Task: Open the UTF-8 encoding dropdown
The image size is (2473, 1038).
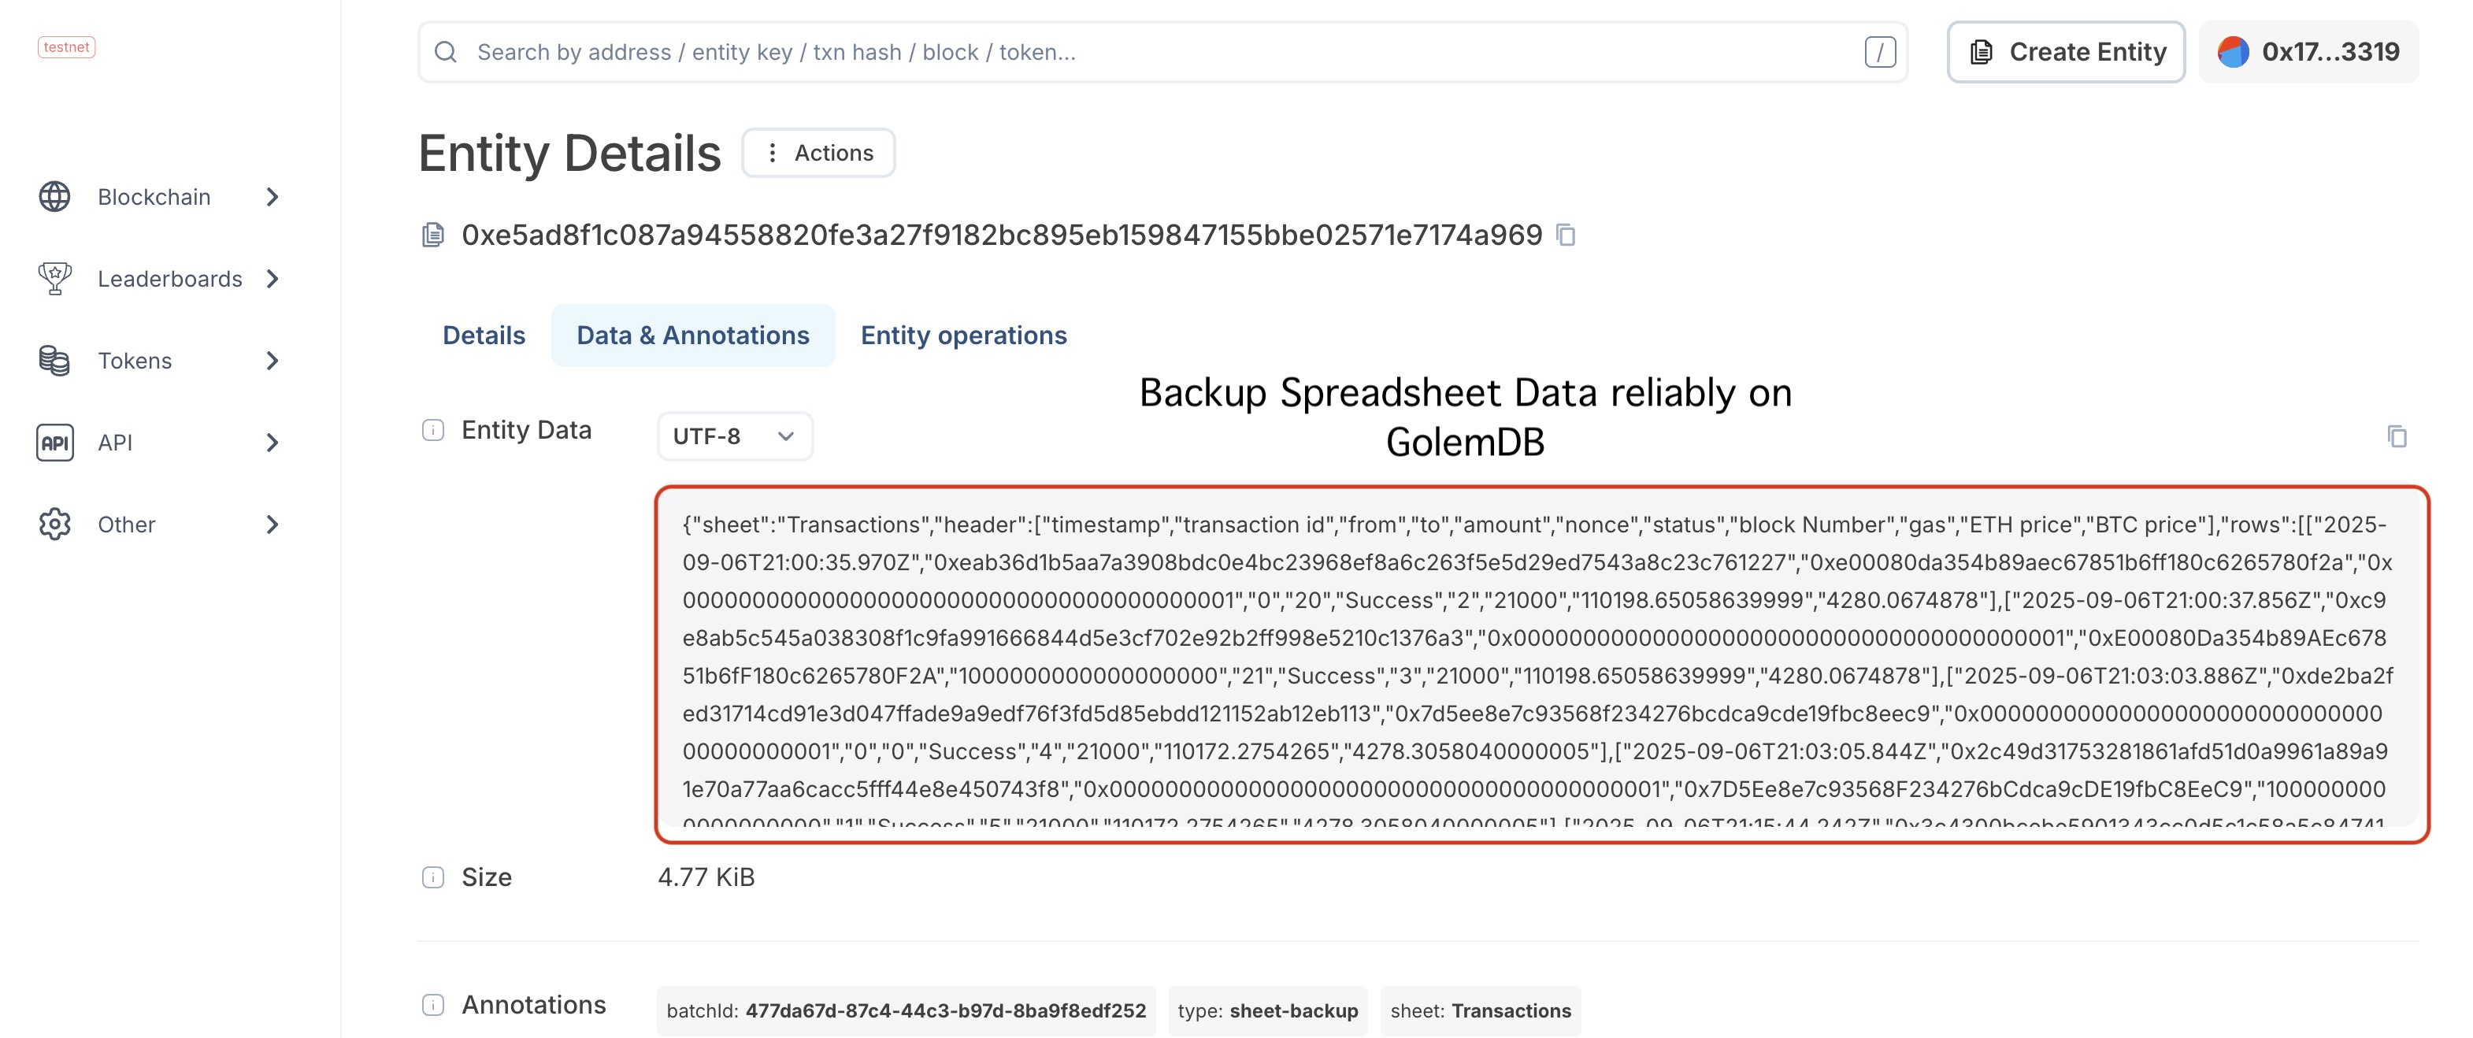Action: pyautogui.click(x=734, y=436)
